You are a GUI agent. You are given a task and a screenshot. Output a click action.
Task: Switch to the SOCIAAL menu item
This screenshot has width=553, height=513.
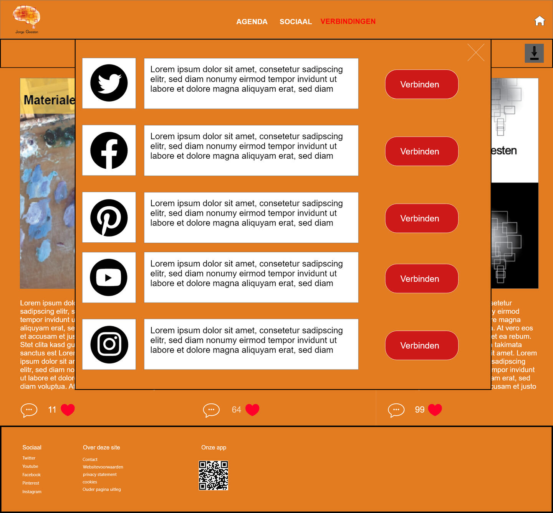pyautogui.click(x=295, y=21)
